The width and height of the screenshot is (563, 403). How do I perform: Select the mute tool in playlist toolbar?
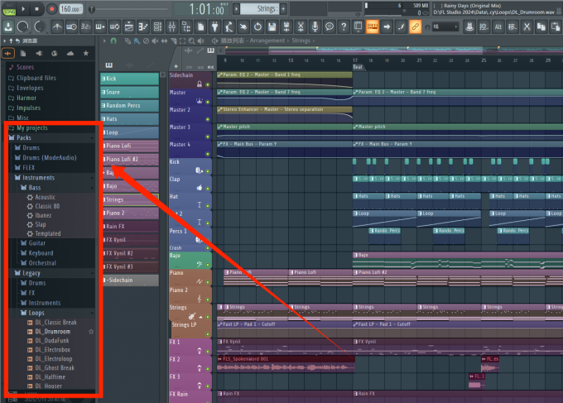[x=155, y=41]
